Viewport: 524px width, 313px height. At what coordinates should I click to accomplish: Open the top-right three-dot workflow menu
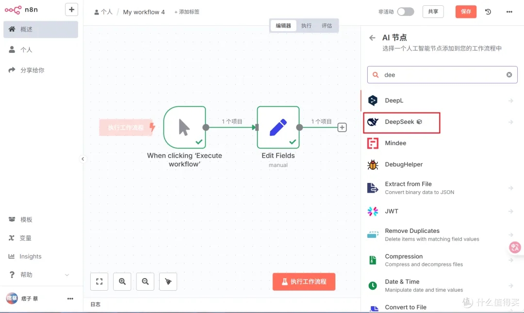[509, 12]
